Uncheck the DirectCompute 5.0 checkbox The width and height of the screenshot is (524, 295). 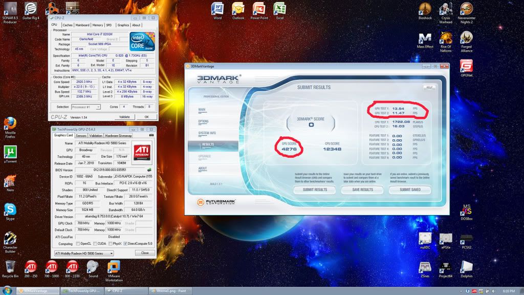click(x=125, y=243)
